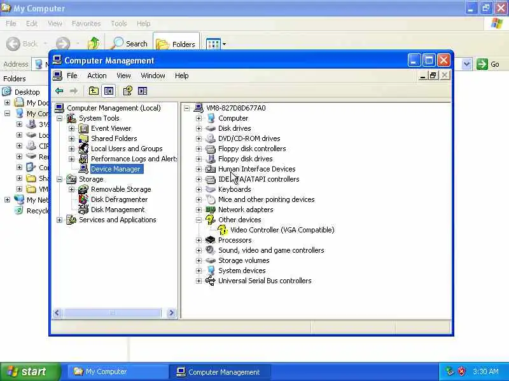This screenshot has height=381, width=509.
Task: Click the Show/Hide action pane toolbar icon
Action: 143,91
